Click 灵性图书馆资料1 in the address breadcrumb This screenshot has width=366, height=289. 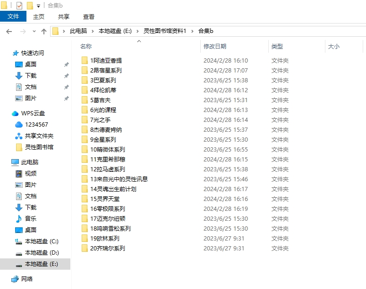pyautogui.click(x=164, y=31)
